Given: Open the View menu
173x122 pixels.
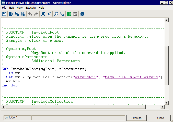Looking at the screenshot, I should (x=20, y=8).
